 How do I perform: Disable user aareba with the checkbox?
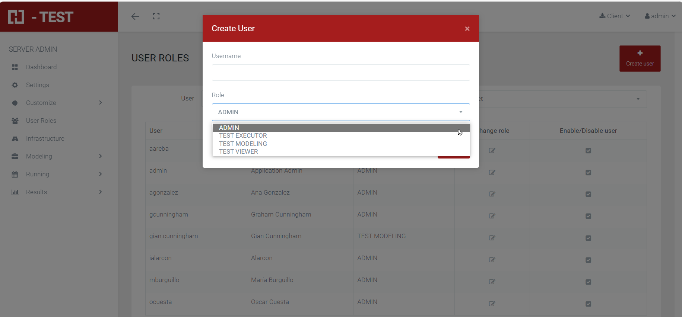(x=588, y=151)
